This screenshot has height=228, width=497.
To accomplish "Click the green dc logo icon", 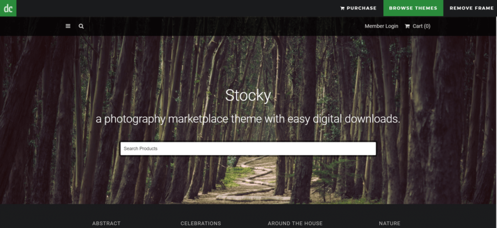I will [8, 8].
